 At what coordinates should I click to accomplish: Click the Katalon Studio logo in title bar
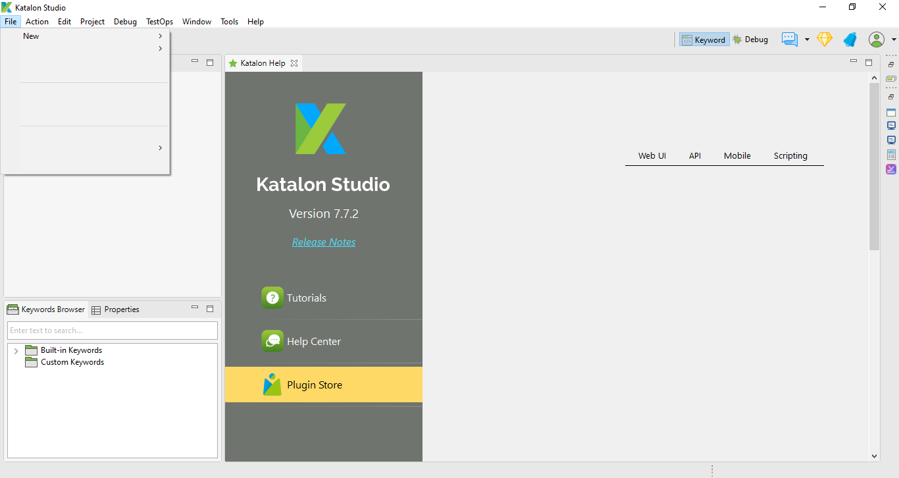pyautogui.click(x=7, y=7)
